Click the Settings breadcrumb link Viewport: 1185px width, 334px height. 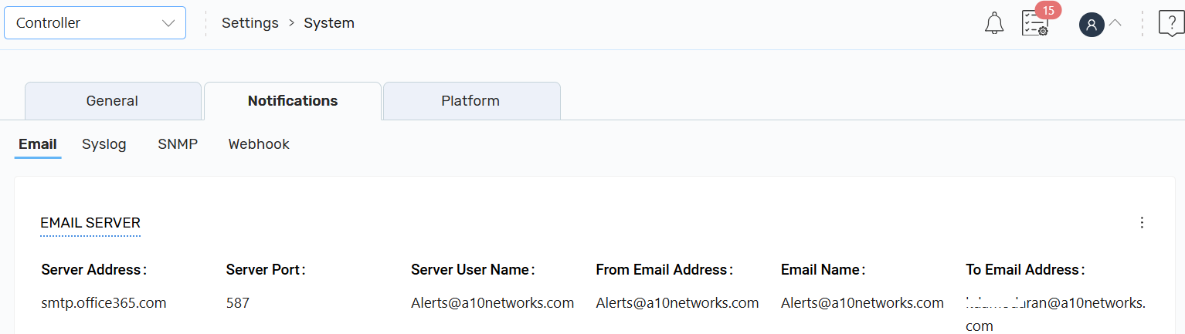(x=250, y=23)
